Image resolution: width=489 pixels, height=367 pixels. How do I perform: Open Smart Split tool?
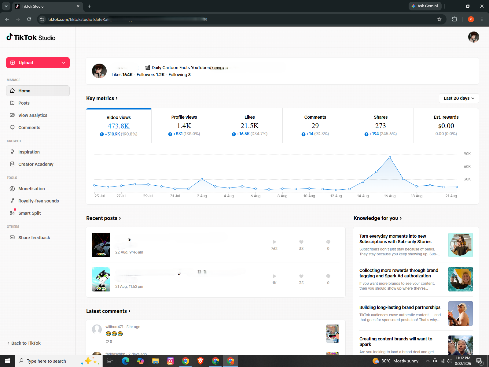click(x=38, y=213)
